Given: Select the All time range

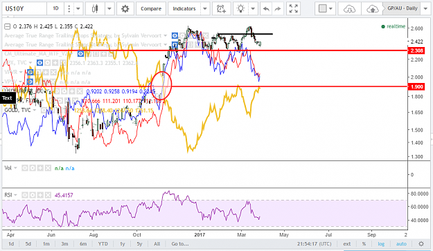Looking at the screenshot, I should [x=157, y=244].
